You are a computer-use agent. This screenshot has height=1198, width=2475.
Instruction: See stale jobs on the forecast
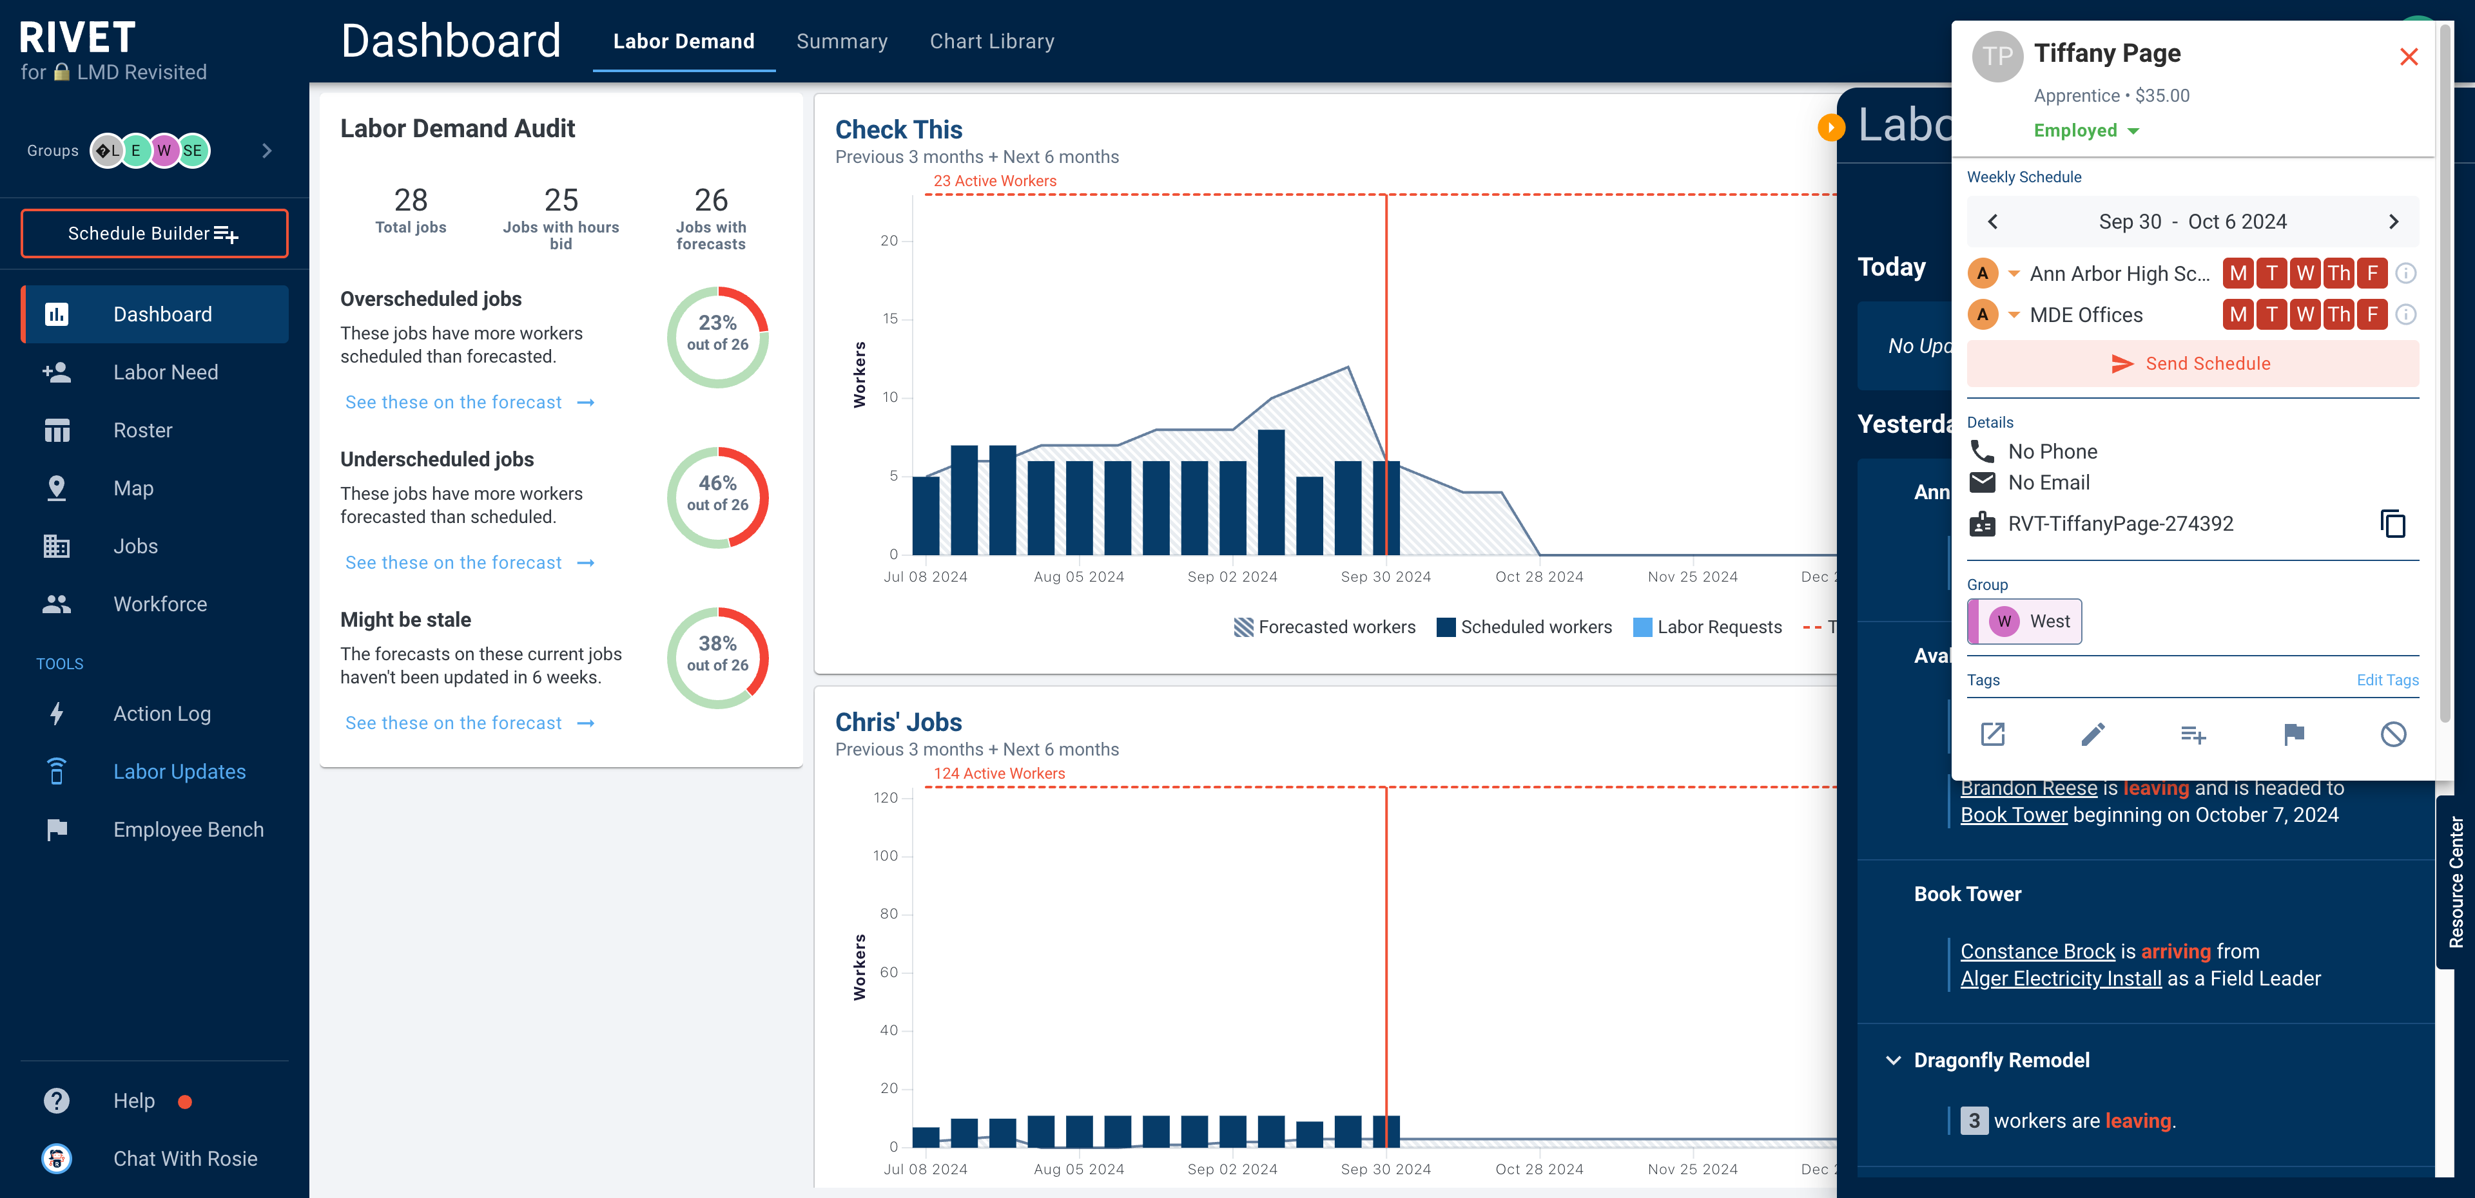(x=470, y=723)
